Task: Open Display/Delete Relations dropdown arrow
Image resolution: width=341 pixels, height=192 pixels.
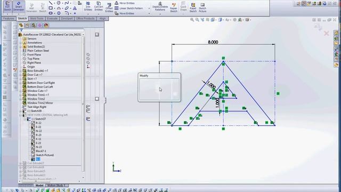Action: tap(160, 14)
